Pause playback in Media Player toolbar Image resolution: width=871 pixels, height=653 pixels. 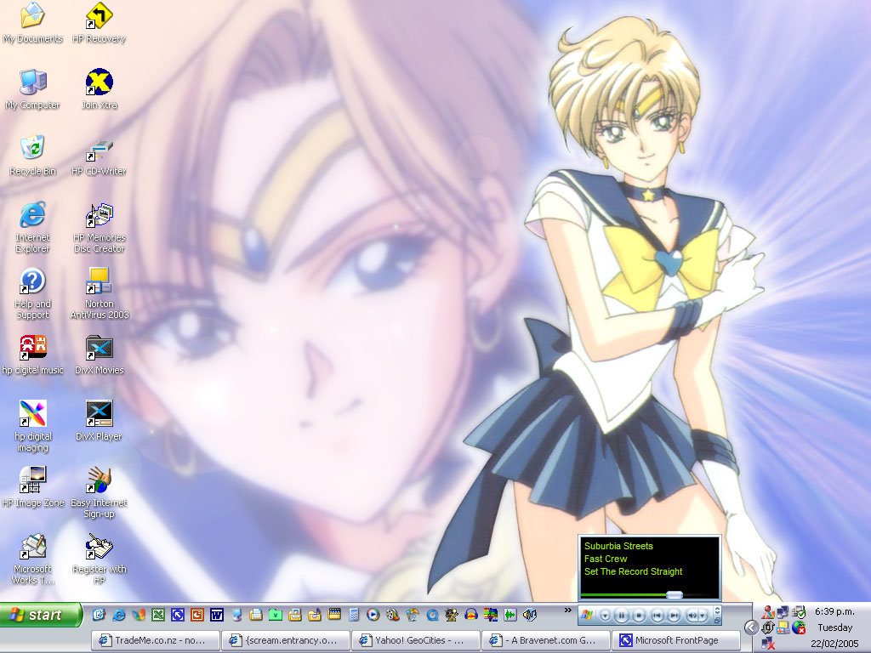click(x=622, y=616)
